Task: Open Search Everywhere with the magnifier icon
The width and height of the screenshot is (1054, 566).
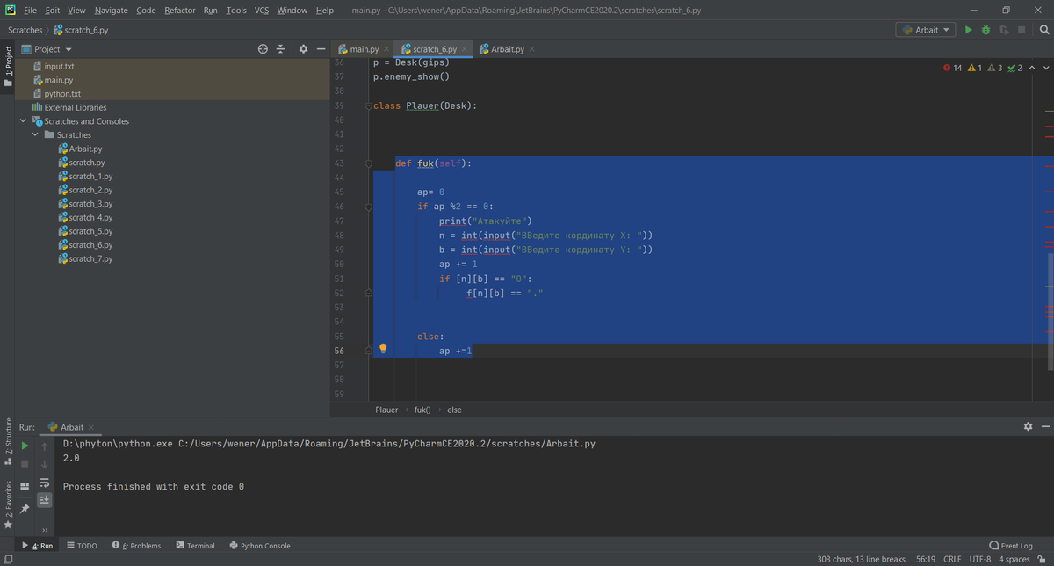Action: click(x=1044, y=30)
